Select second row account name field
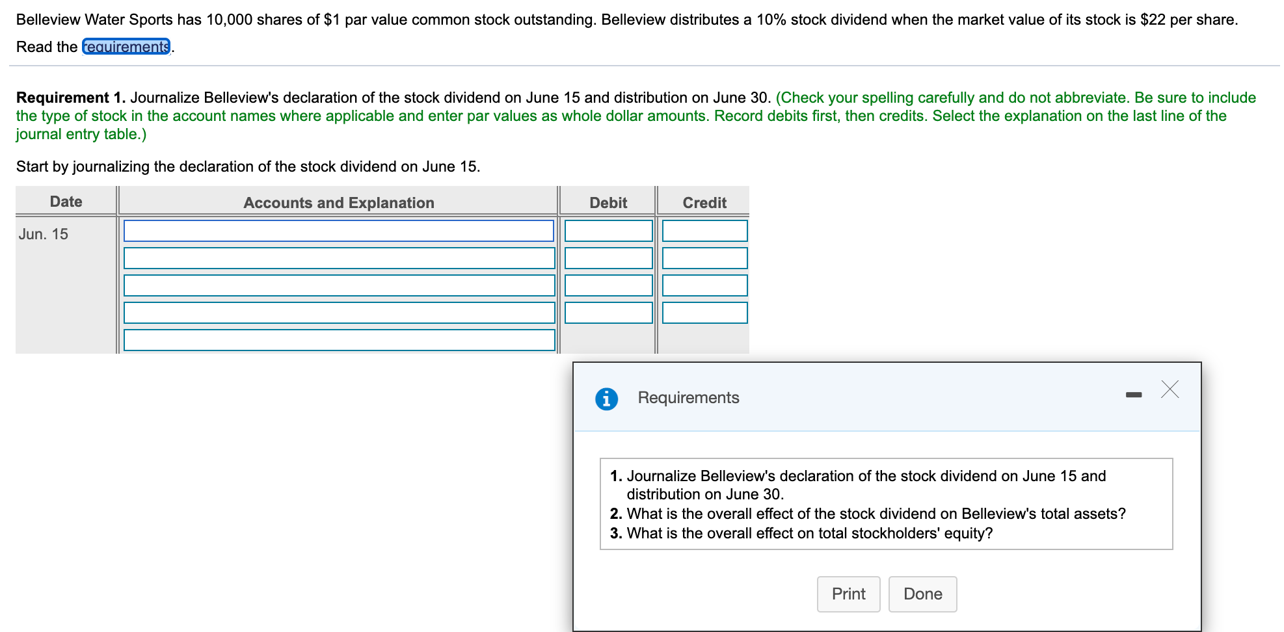Viewport: 1284px width, 632px height. [339, 258]
